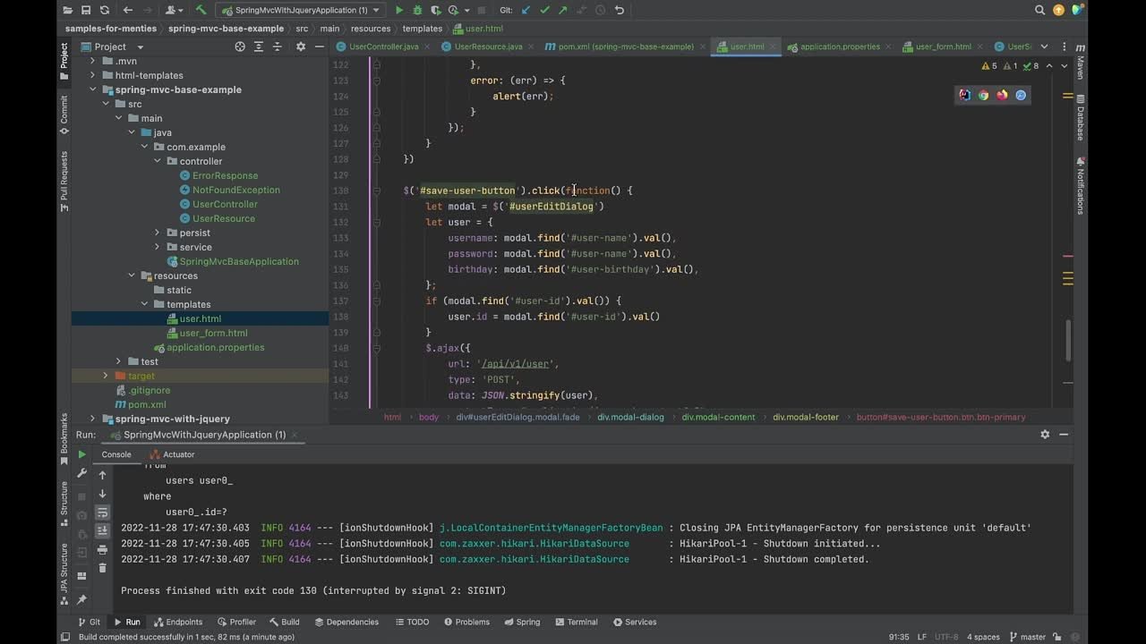The width and height of the screenshot is (1146, 644).
Task: Pin the Run tab
Action: click(x=81, y=599)
